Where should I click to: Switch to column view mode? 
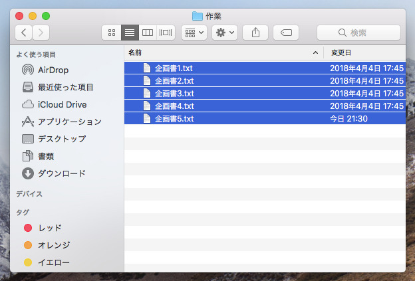pos(147,32)
